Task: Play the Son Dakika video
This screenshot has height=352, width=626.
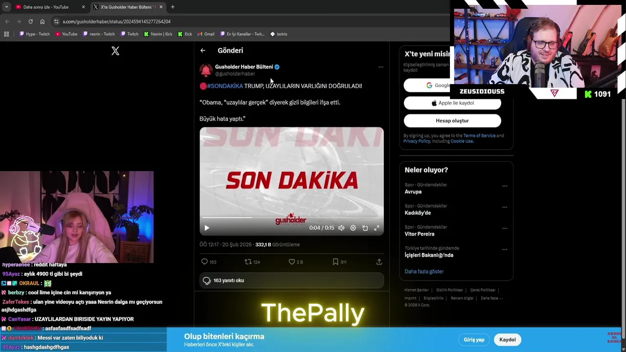Action: 207,228
